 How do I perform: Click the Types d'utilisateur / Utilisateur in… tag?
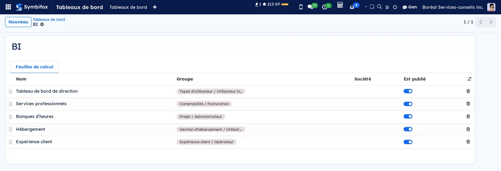(211, 91)
